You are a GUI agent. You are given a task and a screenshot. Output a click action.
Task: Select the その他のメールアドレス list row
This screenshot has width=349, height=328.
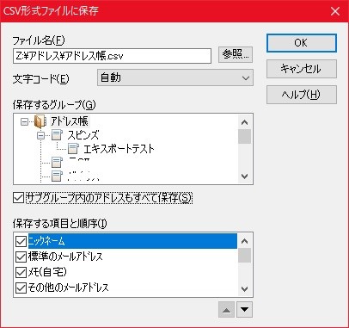click(126, 288)
